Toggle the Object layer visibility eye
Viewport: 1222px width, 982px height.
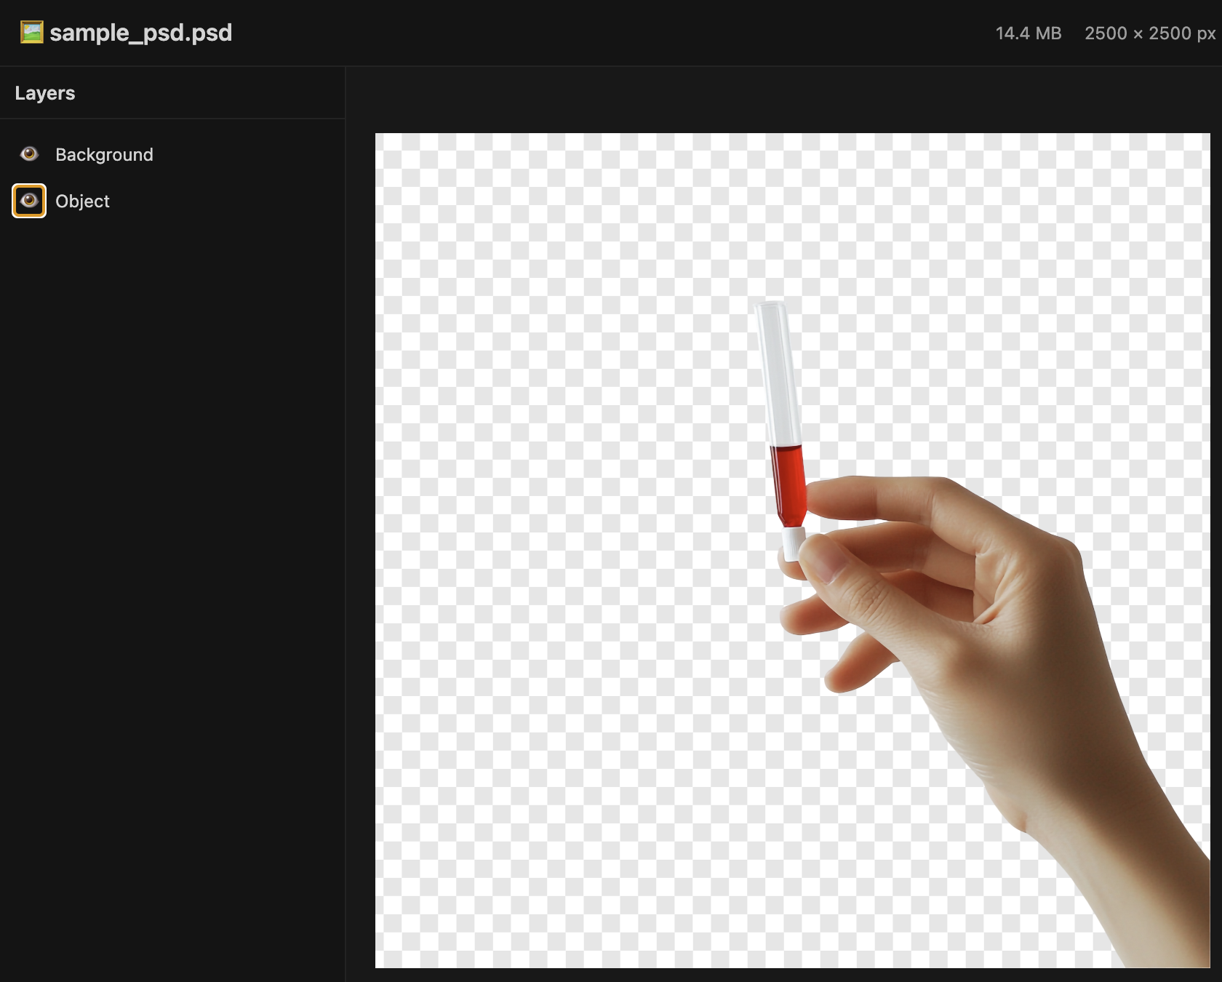coord(29,201)
